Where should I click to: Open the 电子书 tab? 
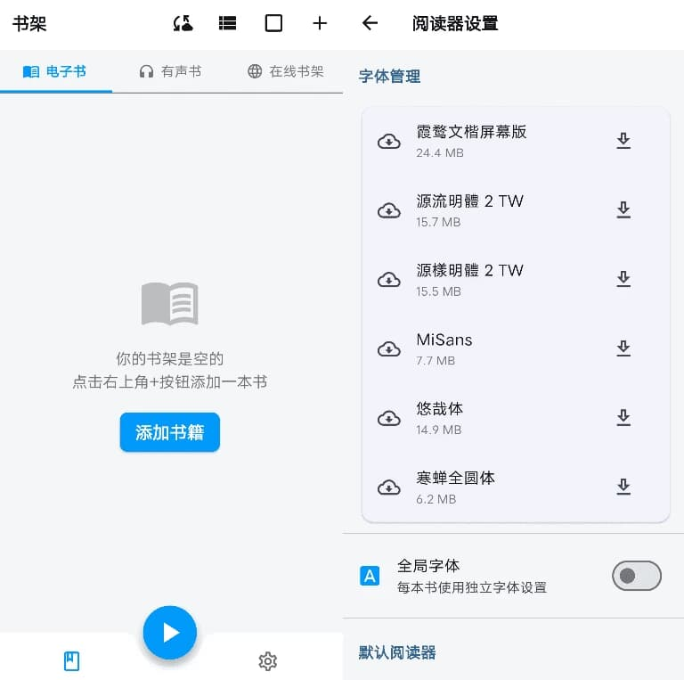(55, 71)
